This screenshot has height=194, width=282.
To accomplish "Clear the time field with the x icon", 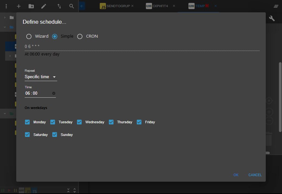I will [x=54, y=93].
